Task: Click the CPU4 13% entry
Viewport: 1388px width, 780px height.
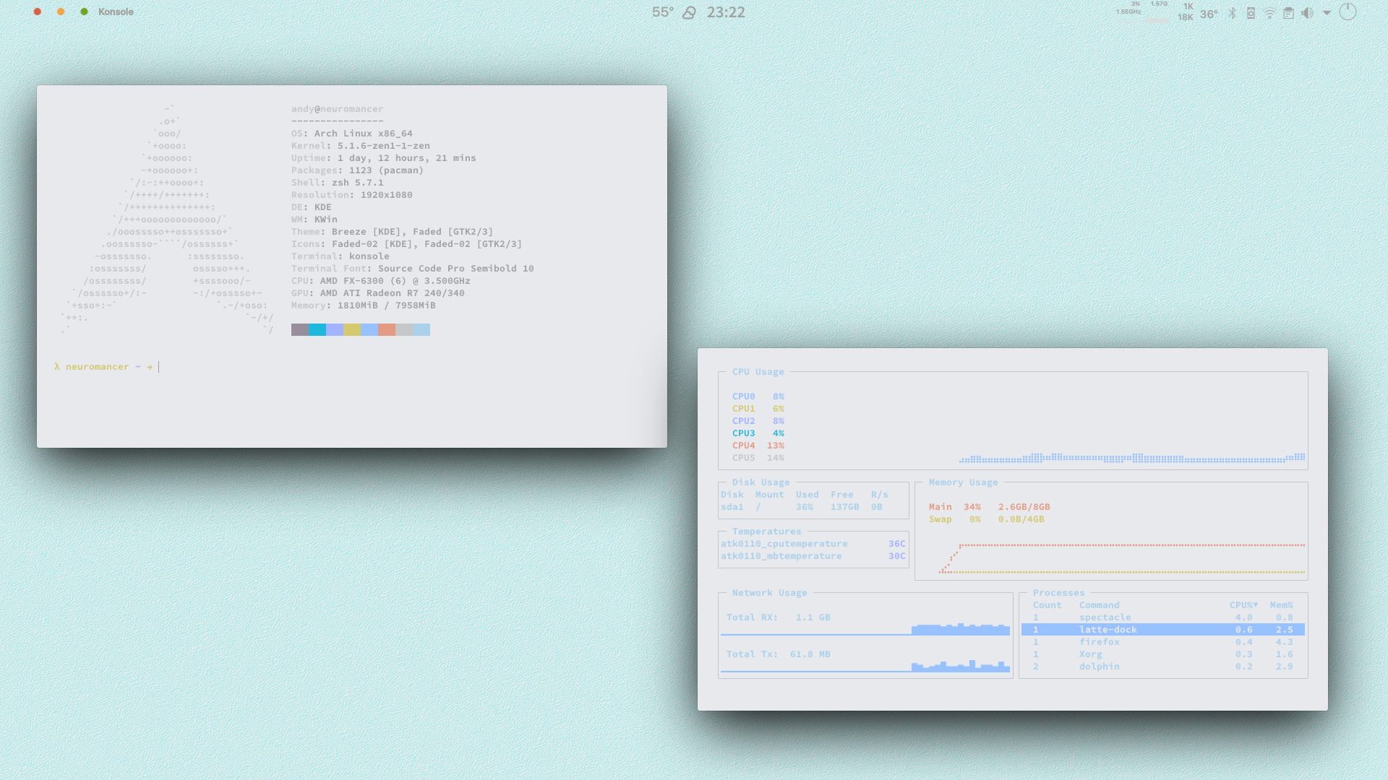Action: [x=758, y=446]
